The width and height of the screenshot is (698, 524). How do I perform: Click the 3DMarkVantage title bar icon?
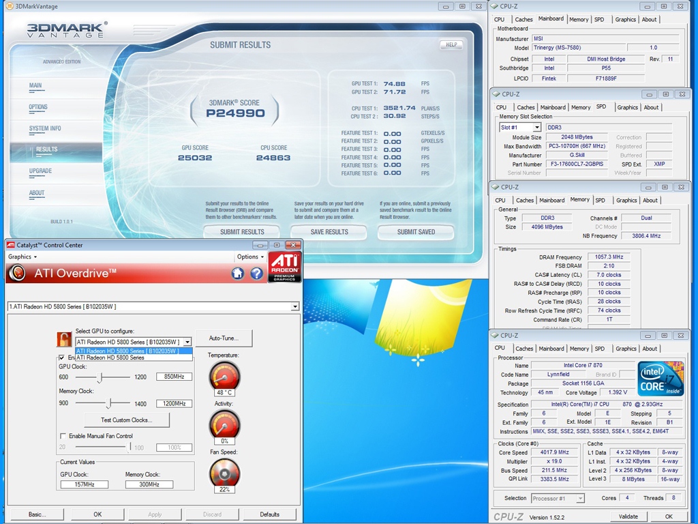click(10, 6)
